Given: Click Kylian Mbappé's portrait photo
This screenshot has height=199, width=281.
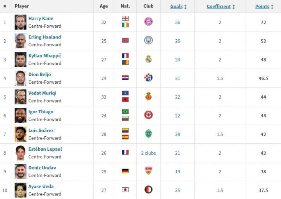Looking at the screenshot, I should pos(20,60).
